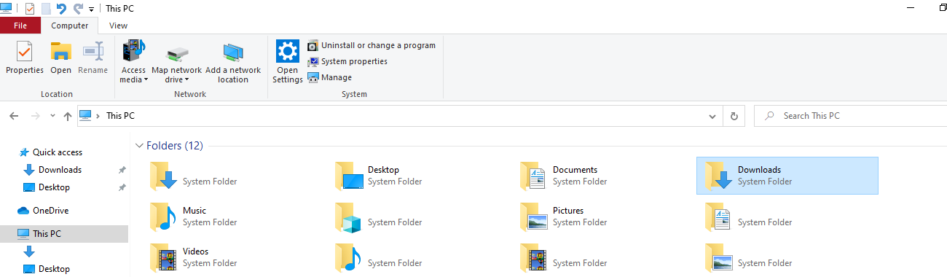Open the Access media dropdown
This screenshot has width=947, height=277.
click(x=134, y=62)
